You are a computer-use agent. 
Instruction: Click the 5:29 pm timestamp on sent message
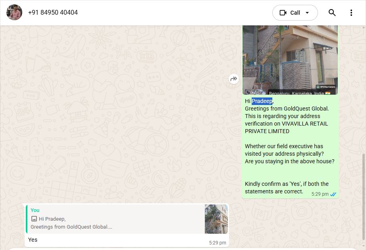pyautogui.click(x=320, y=194)
